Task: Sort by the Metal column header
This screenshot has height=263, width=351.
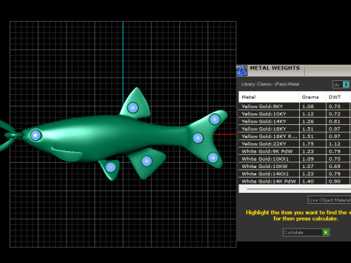Action: (268, 97)
